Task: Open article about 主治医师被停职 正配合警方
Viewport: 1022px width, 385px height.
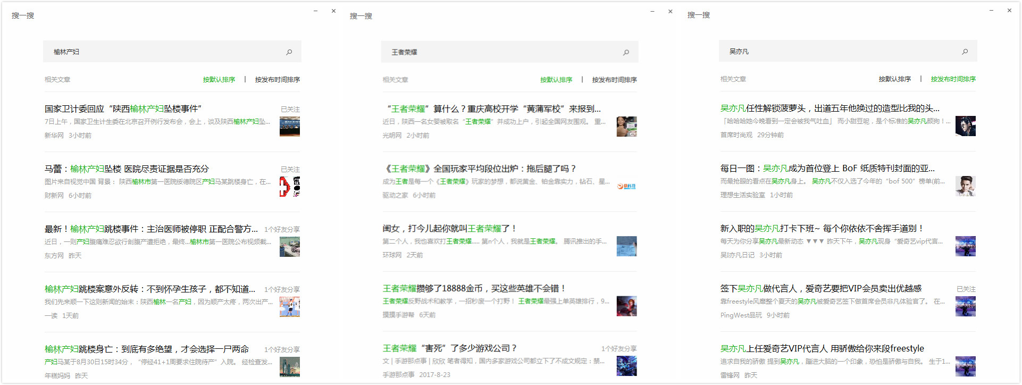Action: [x=152, y=229]
